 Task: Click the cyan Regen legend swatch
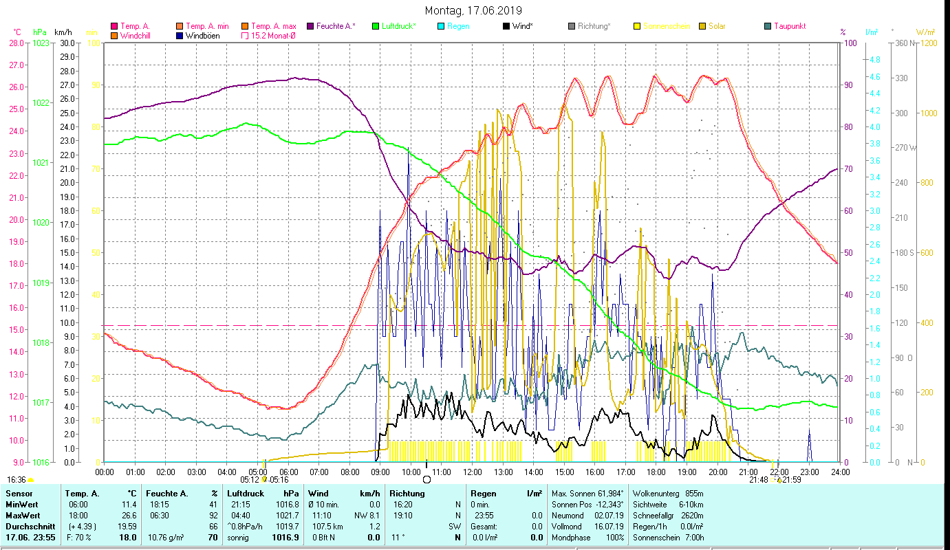point(441,27)
